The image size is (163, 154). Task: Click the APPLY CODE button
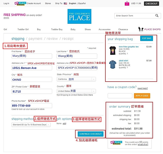coord(142,96)
